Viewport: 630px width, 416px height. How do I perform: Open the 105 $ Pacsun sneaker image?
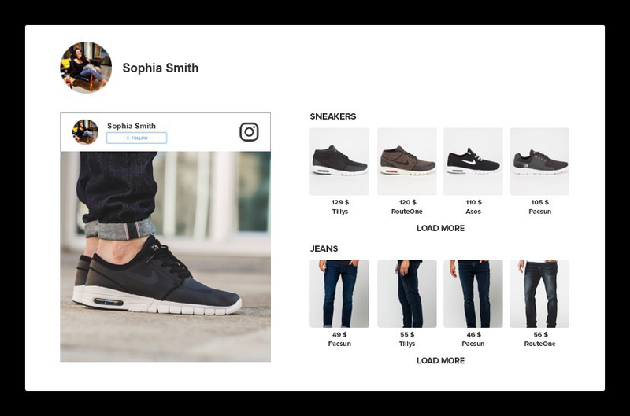pyautogui.click(x=539, y=162)
